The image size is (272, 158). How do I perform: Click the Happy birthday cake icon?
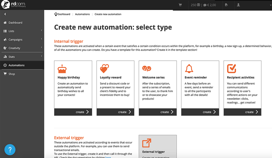[62, 69]
